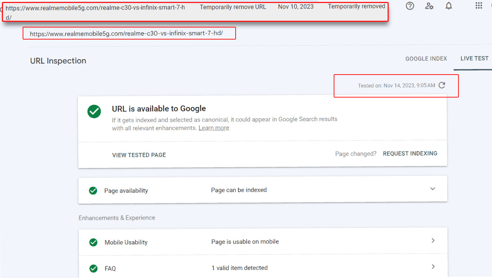This screenshot has height=278, width=492.
Task: Click the 'Page is usable on mobile' status
Action: click(x=245, y=241)
